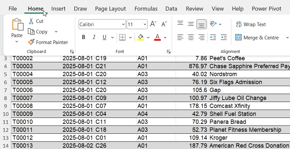Select date 2025-08-02 cell

pos(78,145)
